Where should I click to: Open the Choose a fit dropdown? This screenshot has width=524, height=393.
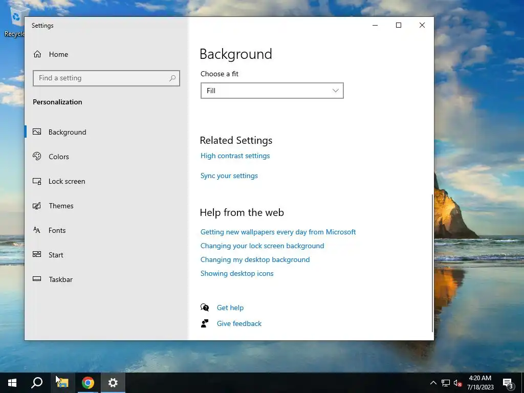[272, 91]
